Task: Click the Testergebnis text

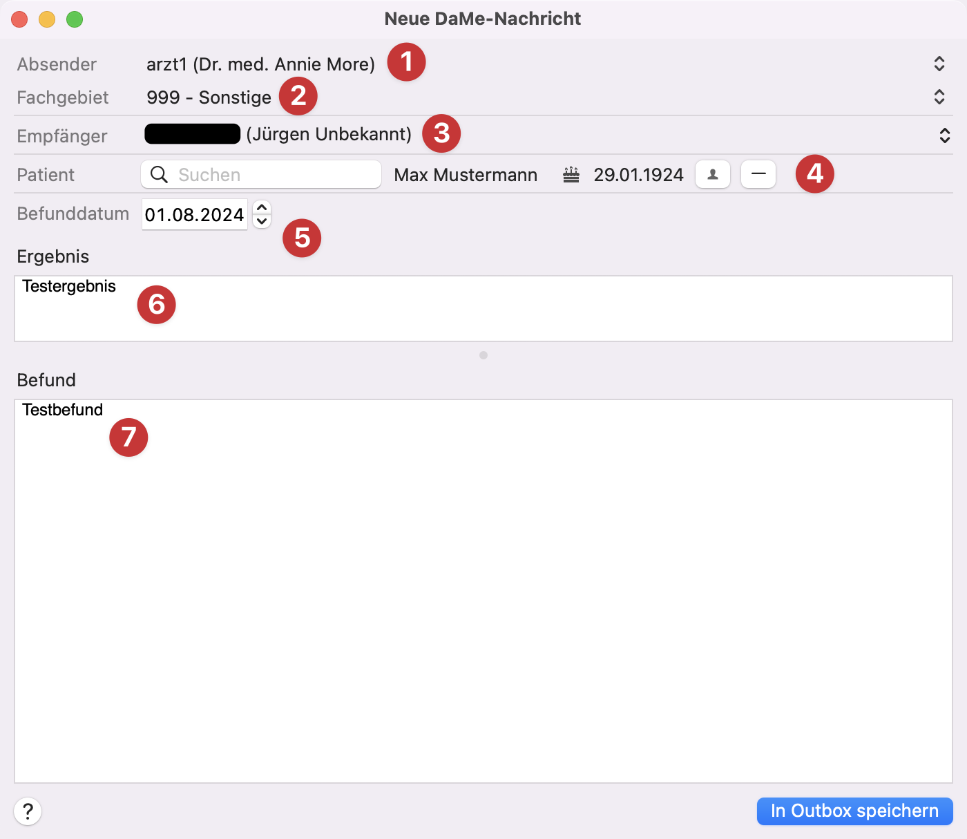Action: pyautogui.click(x=69, y=286)
